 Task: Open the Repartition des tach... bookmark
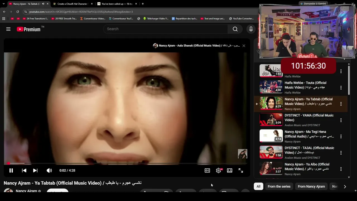tap(185, 19)
